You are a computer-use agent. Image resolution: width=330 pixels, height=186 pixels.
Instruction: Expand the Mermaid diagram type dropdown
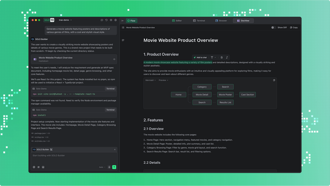coord(150,80)
